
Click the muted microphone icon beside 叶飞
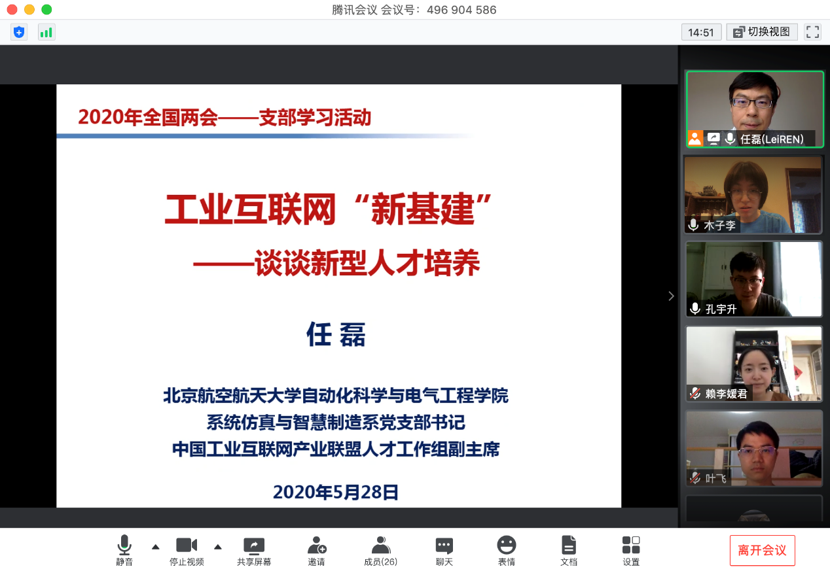(x=695, y=478)
